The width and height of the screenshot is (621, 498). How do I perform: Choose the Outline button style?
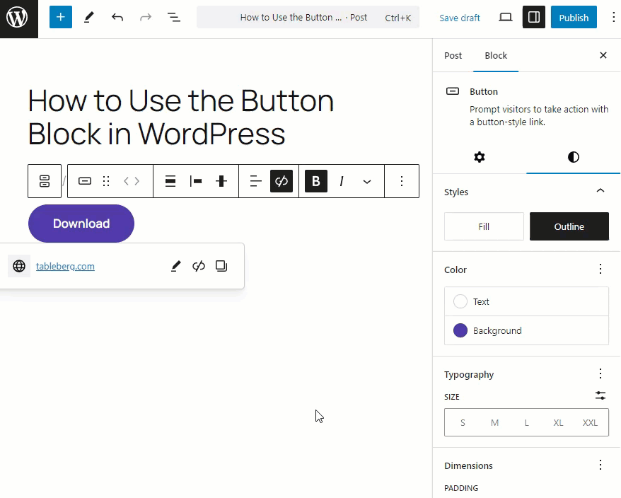(569, 226)
